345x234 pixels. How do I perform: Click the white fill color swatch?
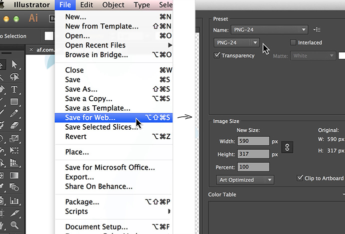click(49, 36)
